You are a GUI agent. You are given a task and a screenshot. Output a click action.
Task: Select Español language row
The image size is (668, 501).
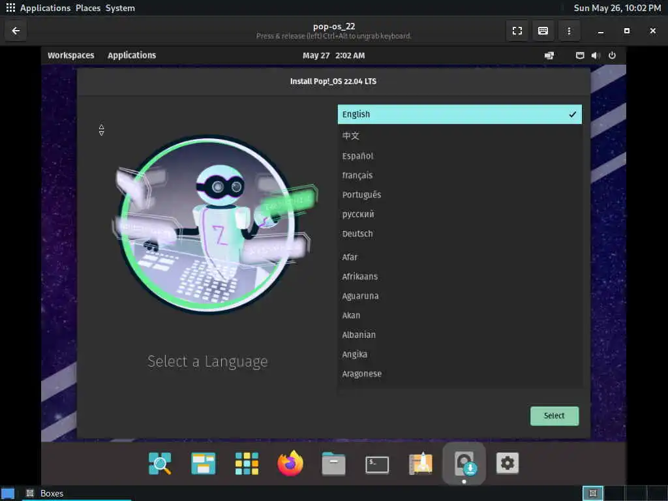point(460,156)
